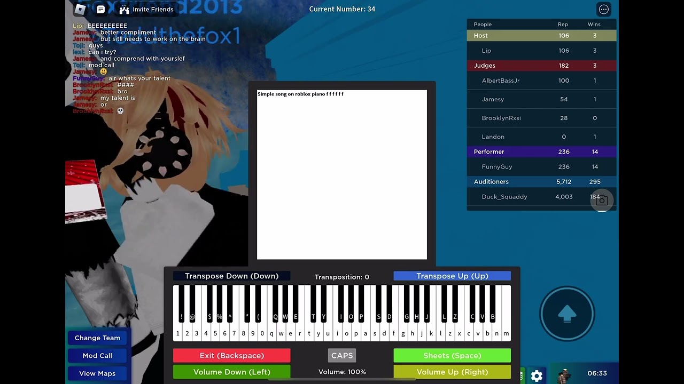Open the settings gear icon
The image size is (684, 384).
pyautogui.click(x=537, y=376)
